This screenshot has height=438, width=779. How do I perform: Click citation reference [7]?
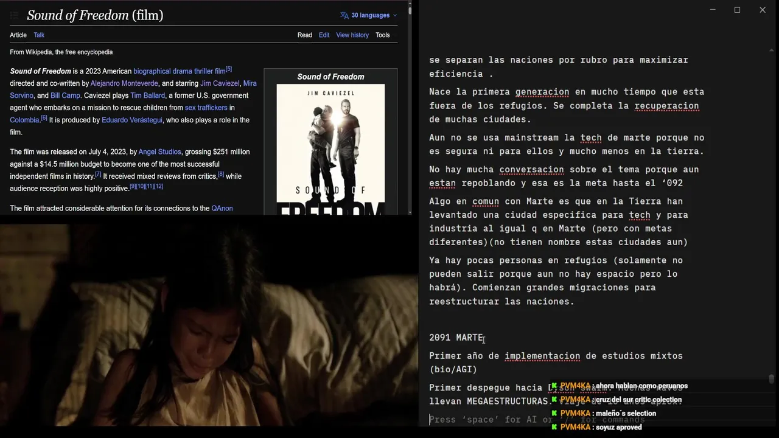pos(98,175)
